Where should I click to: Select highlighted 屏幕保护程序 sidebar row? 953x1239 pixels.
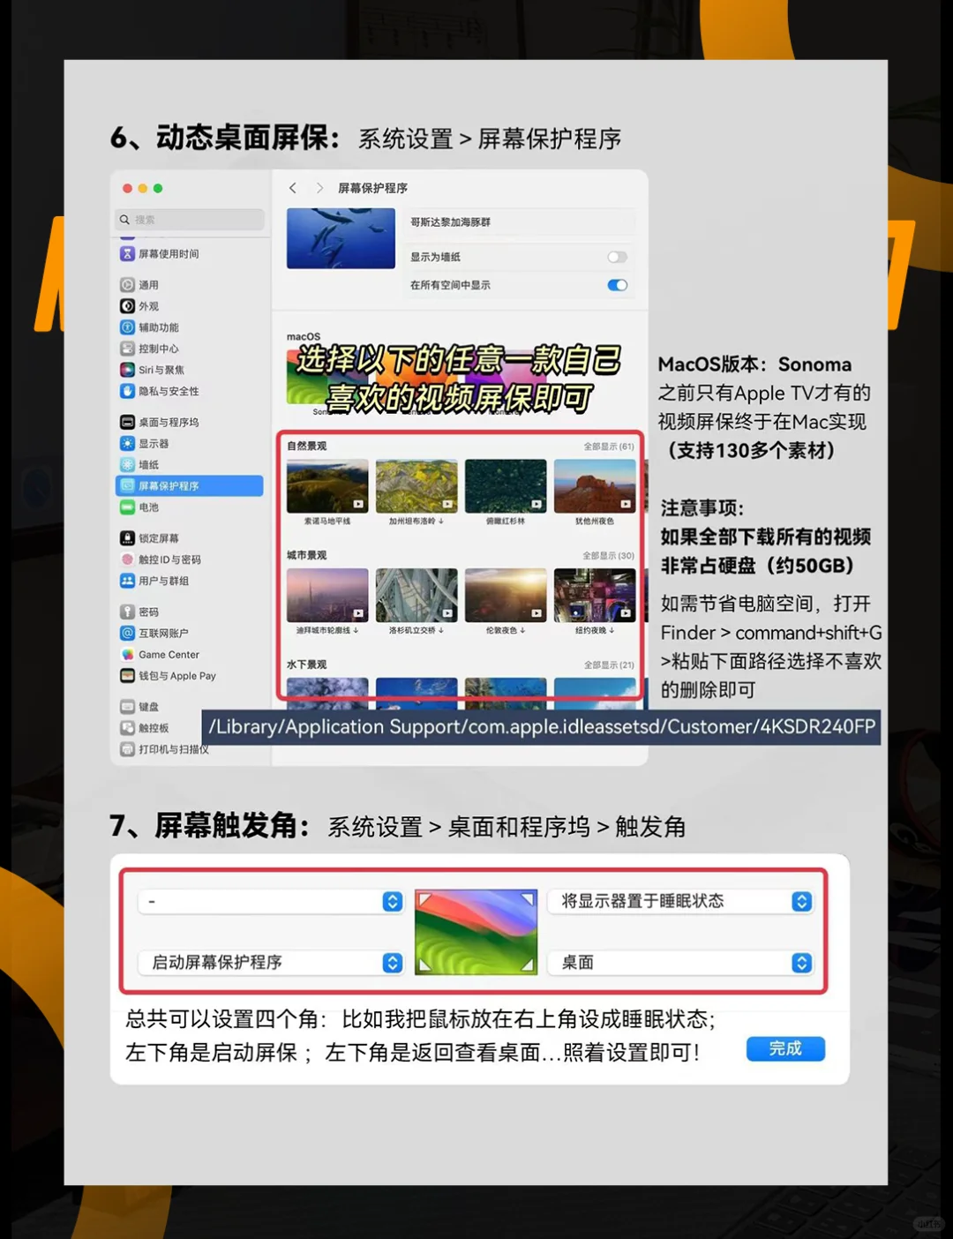pyautogui.click(x=189, y=485)
